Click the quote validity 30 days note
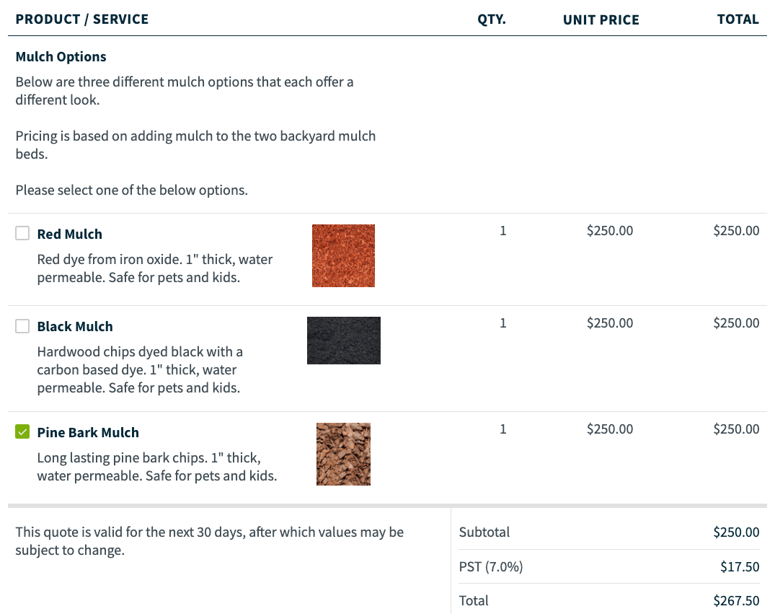775x614 pixels. coord(209,541)
